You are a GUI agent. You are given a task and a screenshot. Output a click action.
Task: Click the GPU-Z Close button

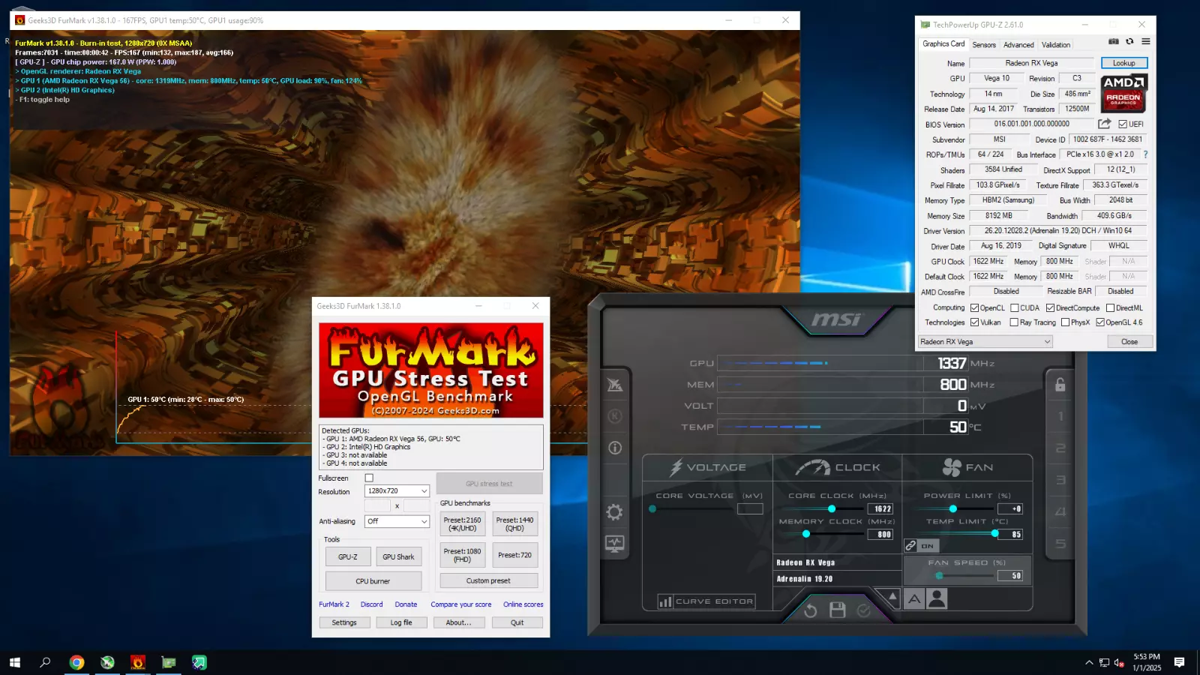coord(1129,342)
